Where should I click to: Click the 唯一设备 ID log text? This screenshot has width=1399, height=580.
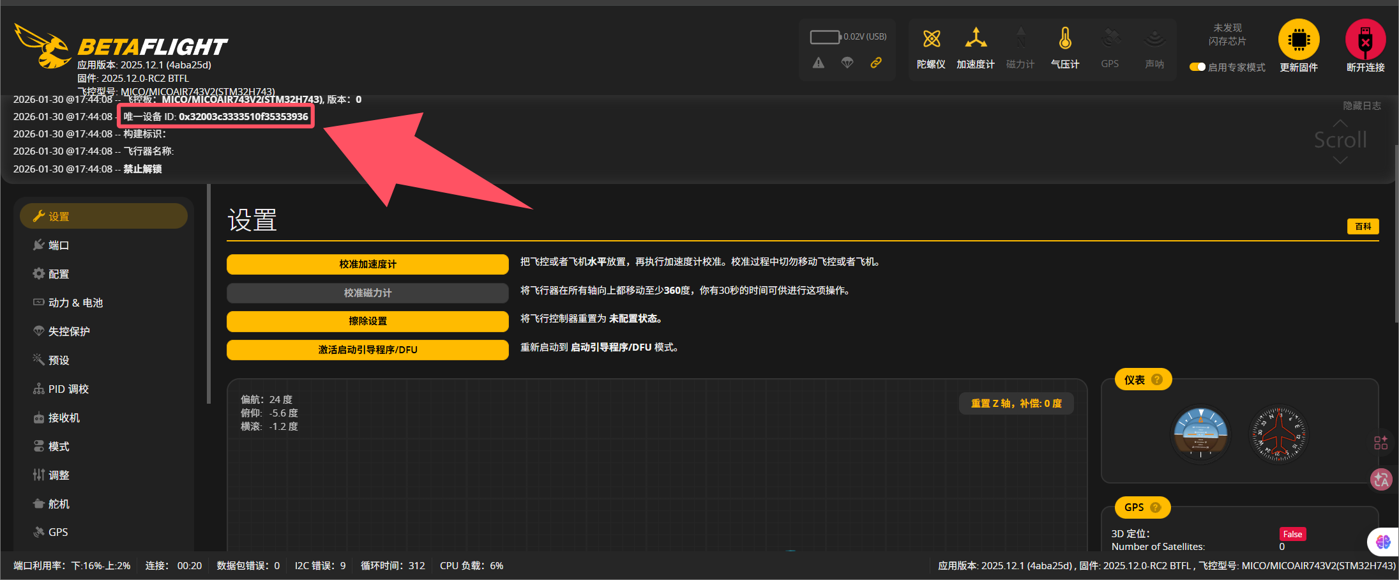pyautogui.click(x=216, y=117)
